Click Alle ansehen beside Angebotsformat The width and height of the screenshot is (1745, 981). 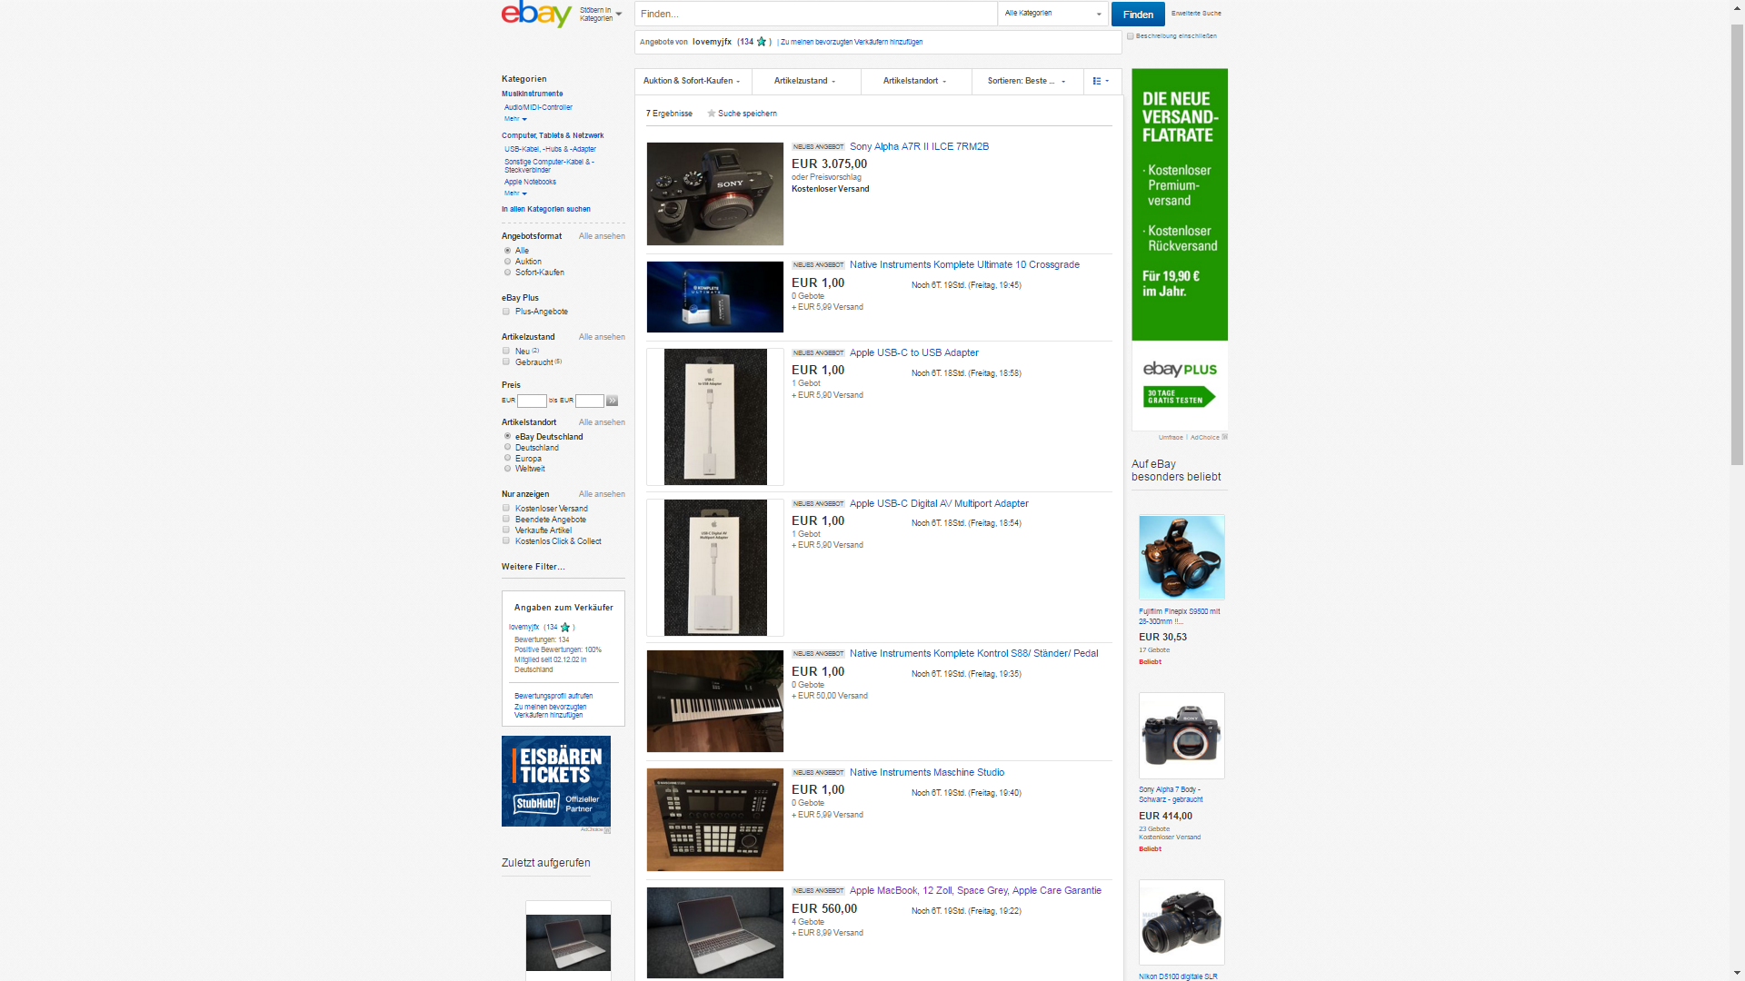click(602, 236)
